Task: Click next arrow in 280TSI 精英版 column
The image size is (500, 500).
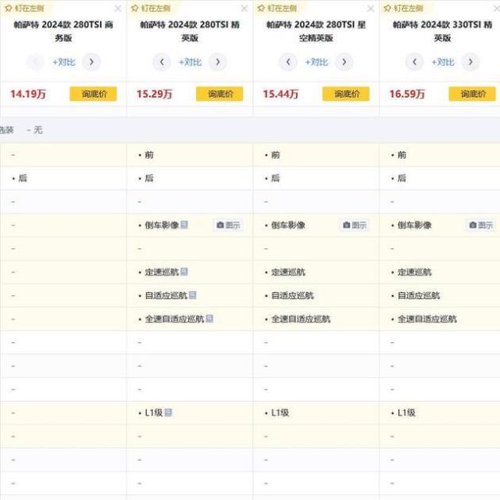Action: click(217, 62)
